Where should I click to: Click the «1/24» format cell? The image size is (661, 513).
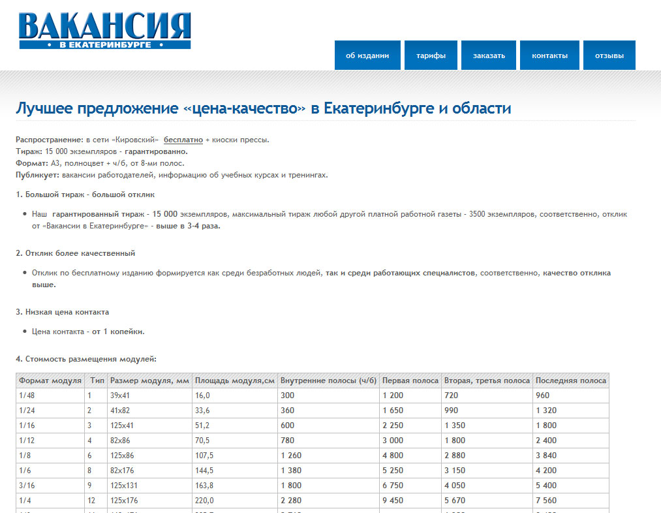(x=50, y=411)
